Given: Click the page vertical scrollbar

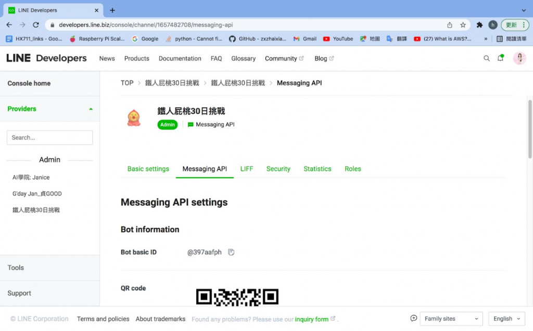Looking at the screenshot, I should (530, 129).
